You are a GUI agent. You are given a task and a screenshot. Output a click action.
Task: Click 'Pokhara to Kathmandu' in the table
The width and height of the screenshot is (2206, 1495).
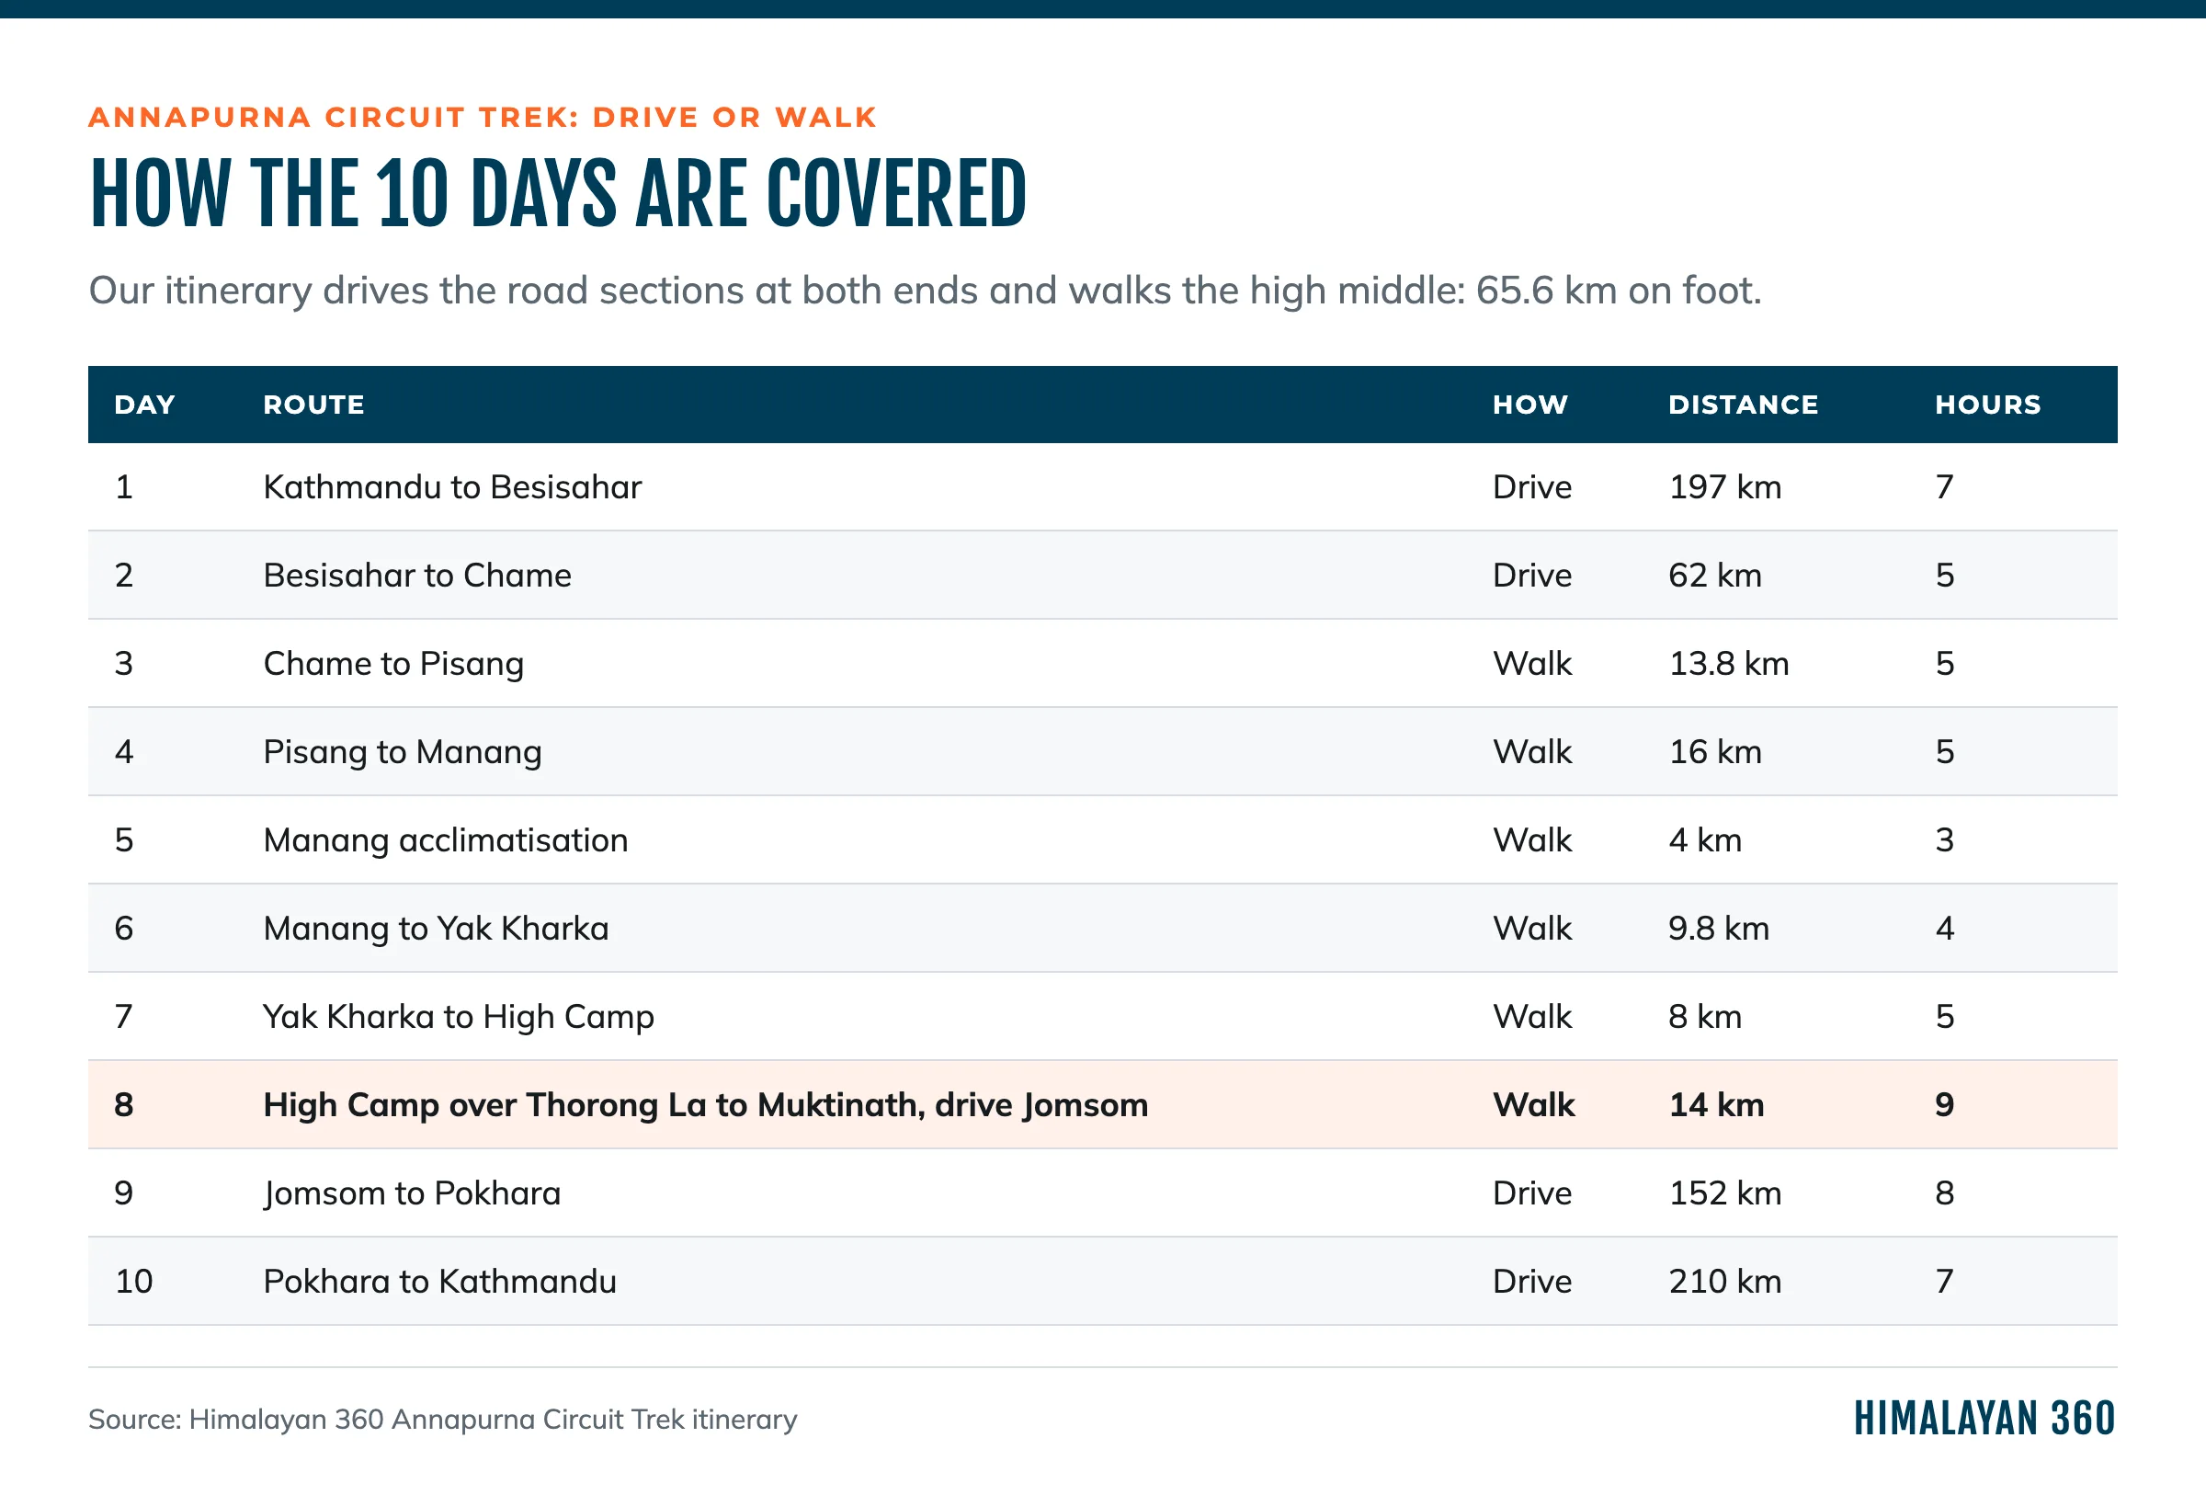pyautogui.click(x=439, y=1282)
